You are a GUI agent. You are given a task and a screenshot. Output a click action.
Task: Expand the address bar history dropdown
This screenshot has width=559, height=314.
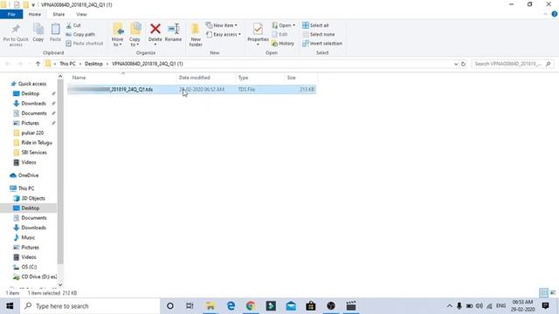click(456, 64)
